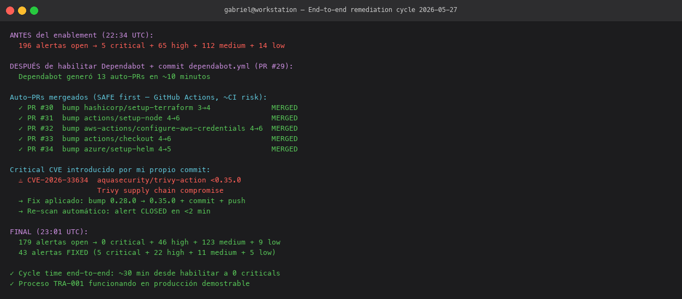682x299 pixels.
Task: Click the PR #34 azure/setup-helm row
Action: (x=158, y=149)
